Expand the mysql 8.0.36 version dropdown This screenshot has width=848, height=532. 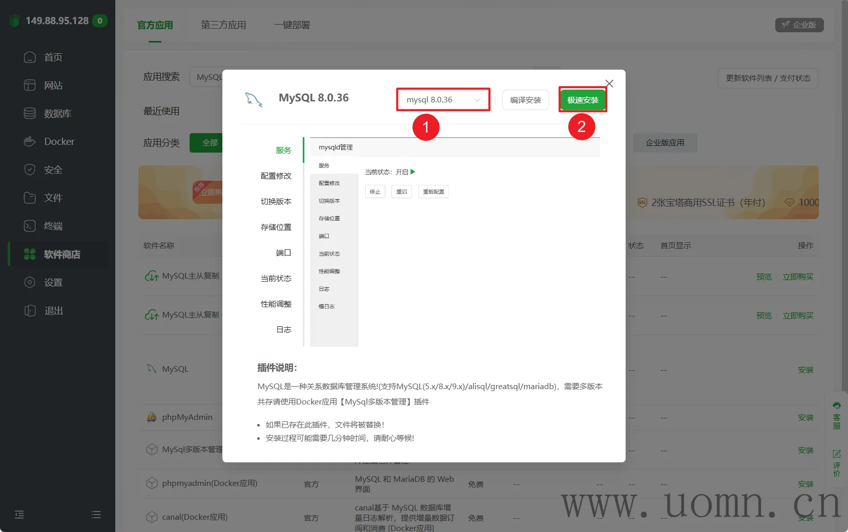point(443,100)
